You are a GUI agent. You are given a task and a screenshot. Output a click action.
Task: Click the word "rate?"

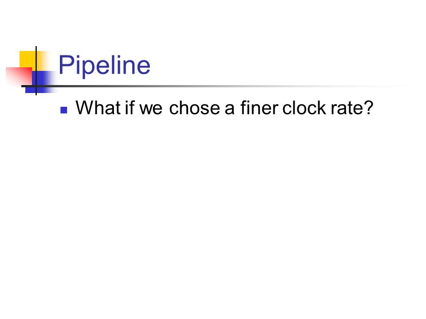click(352, 108)
